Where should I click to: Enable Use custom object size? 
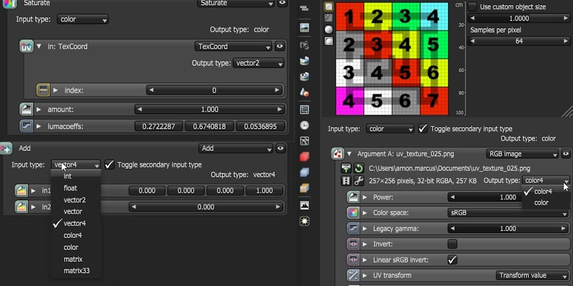click(x=473, y=7)
